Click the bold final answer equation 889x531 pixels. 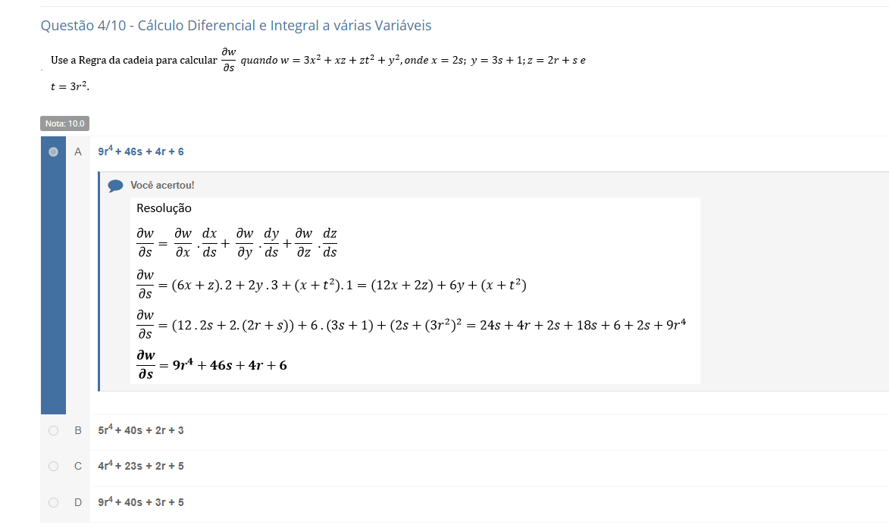[x=211, y=365]
